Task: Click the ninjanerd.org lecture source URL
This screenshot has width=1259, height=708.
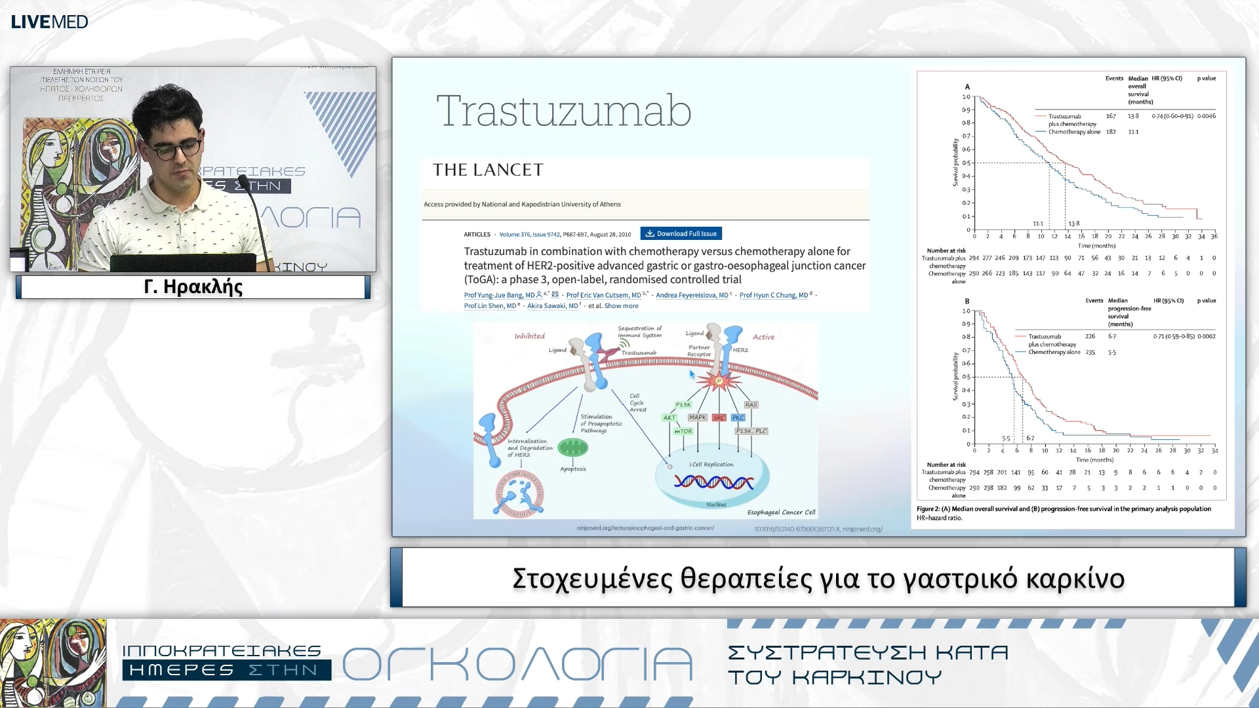Action: [x=645, y=528]
